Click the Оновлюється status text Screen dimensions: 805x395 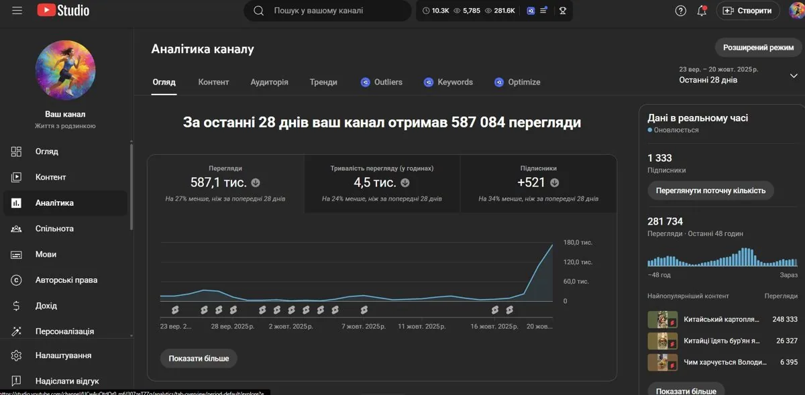pyautogui.click(x=676, y=130)
